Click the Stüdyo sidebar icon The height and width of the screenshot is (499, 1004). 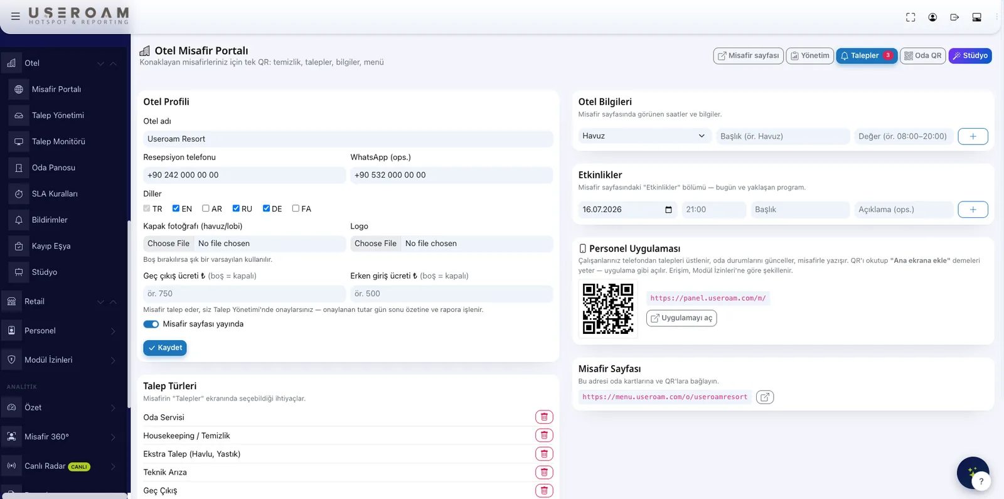coord(19,272)
